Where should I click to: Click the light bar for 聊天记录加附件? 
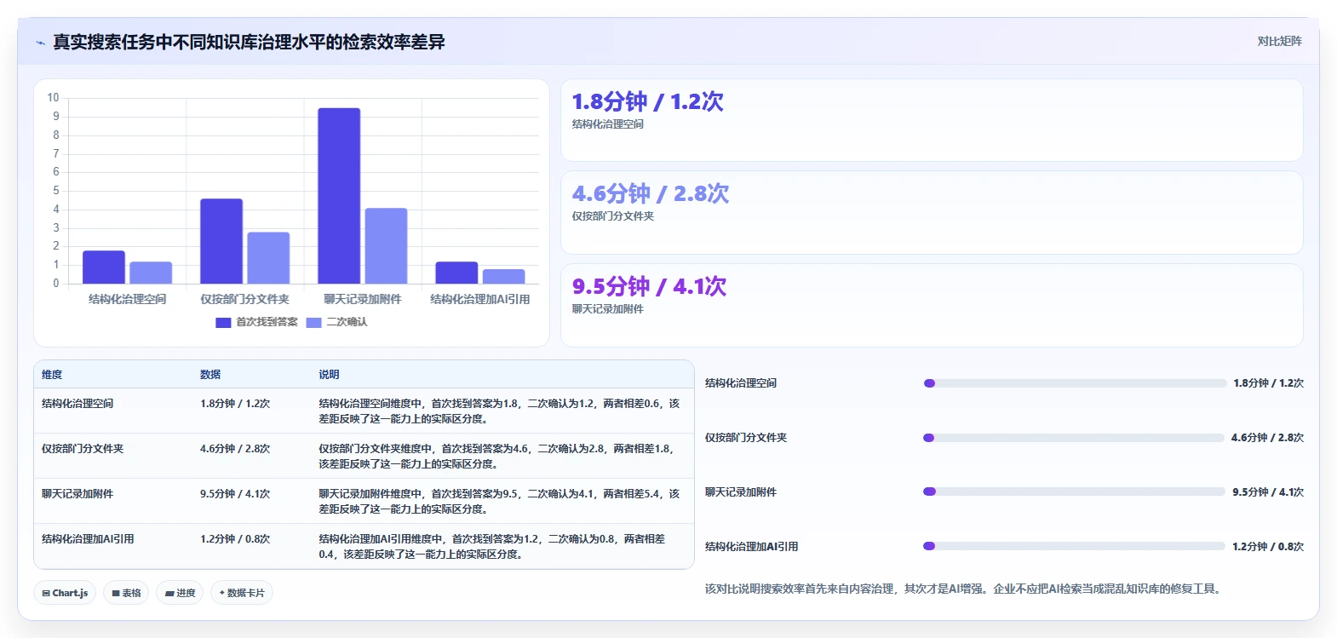tap(386, 246)
